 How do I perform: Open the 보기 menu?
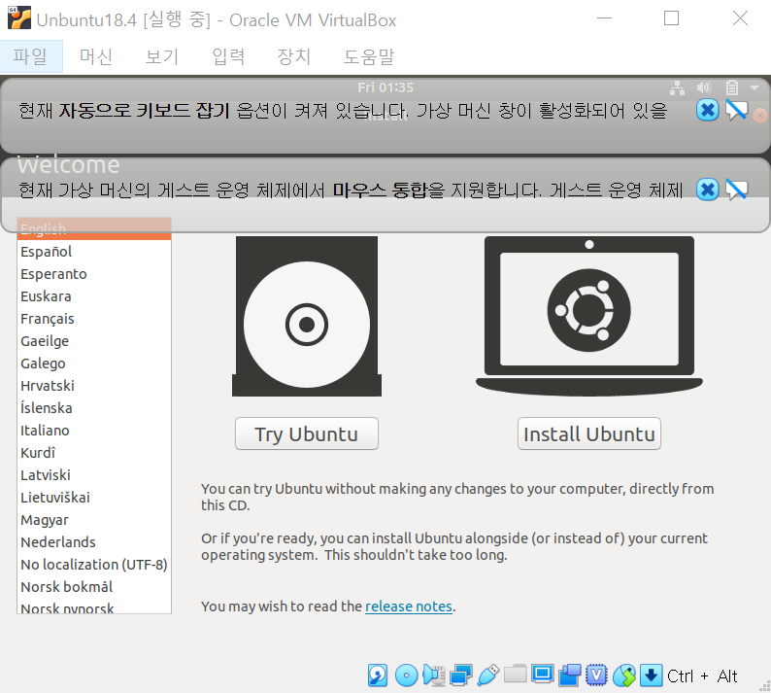[162, 56]
